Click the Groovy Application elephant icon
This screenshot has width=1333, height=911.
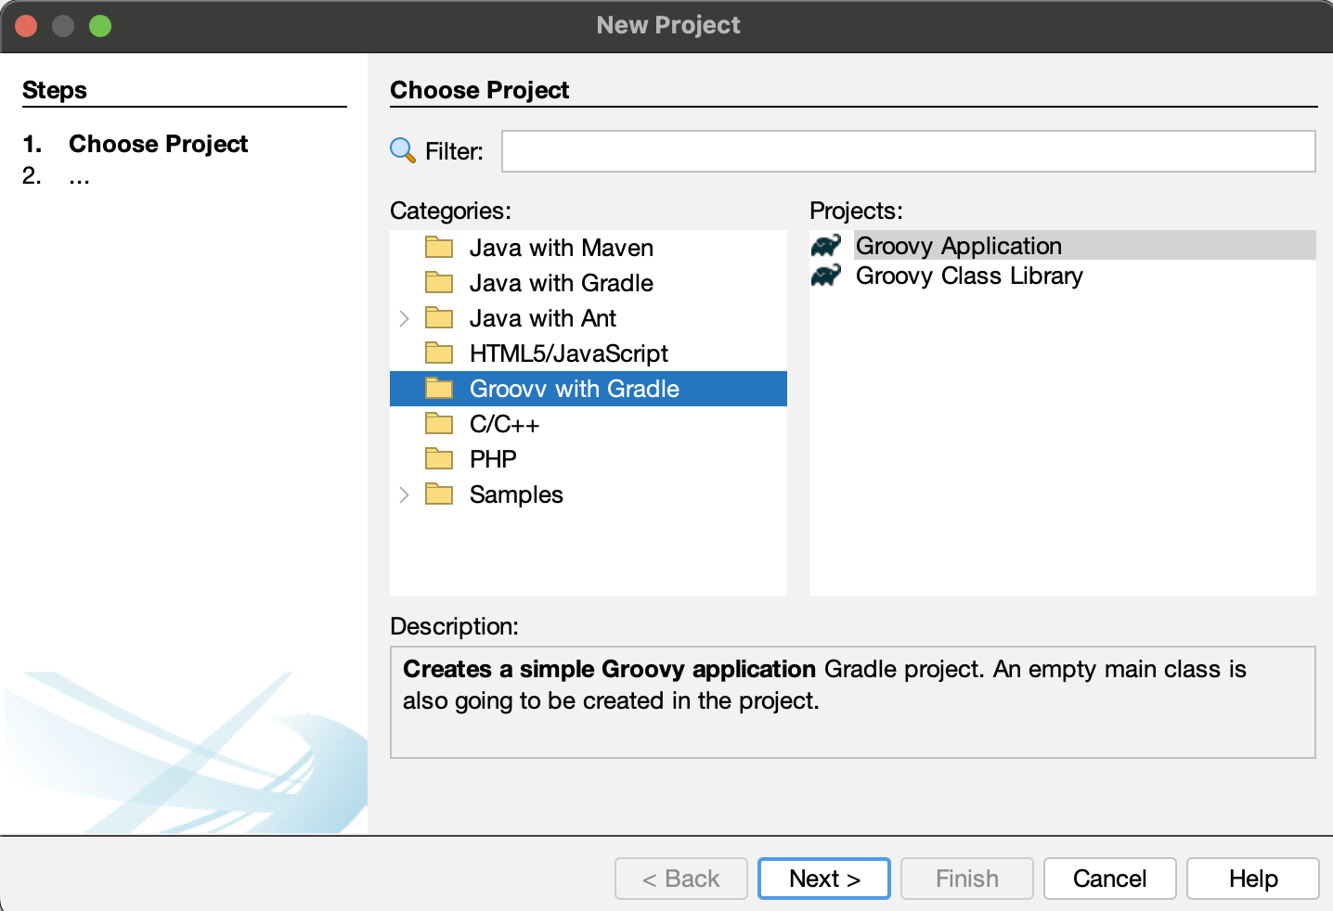825,246
